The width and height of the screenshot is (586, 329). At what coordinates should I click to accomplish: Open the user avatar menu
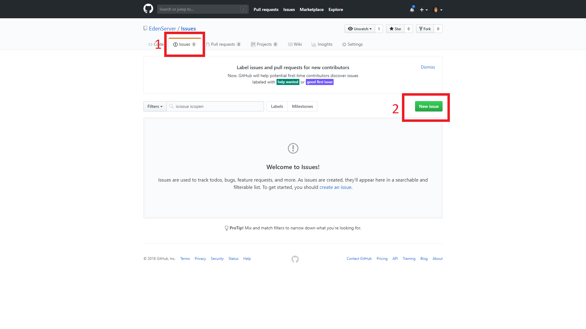point(438,10)
